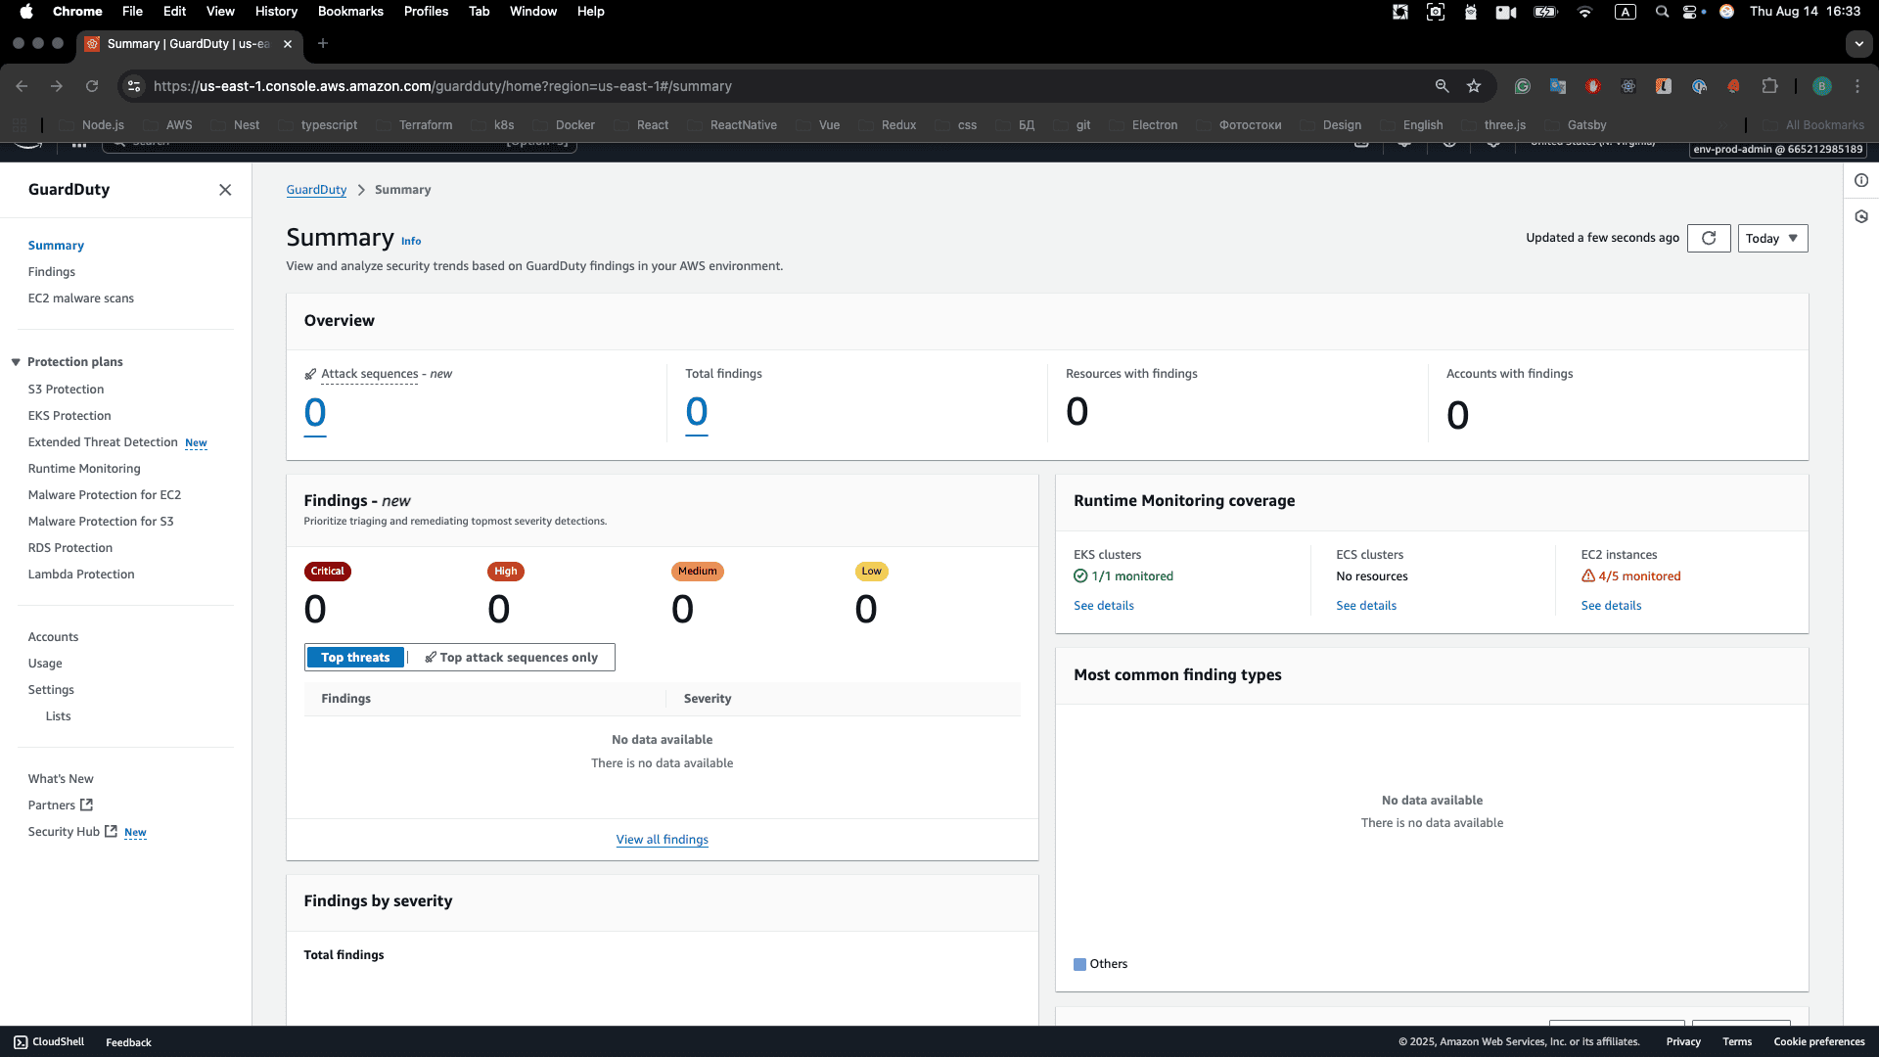Open the Chrome extensions puzzle menu
1879x1057 pixels.
(1770, 86)
